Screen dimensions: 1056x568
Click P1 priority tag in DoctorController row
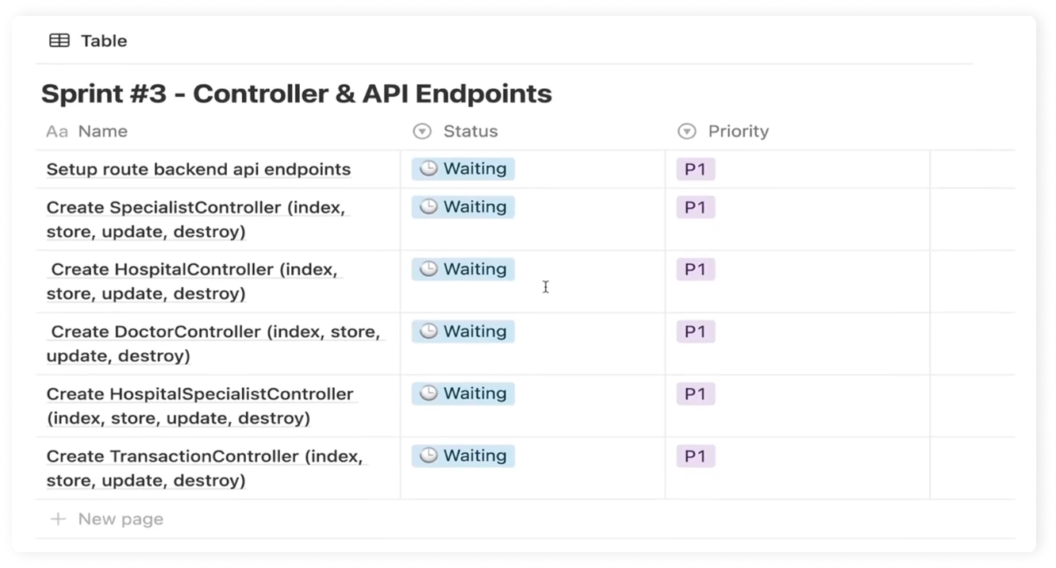696,332
